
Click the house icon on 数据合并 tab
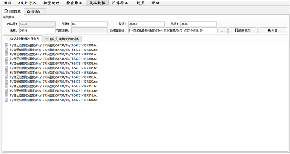(x=29, y=12)
